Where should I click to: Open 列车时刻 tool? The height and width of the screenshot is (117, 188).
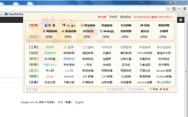pyautogui.click(x=107, y=47)
